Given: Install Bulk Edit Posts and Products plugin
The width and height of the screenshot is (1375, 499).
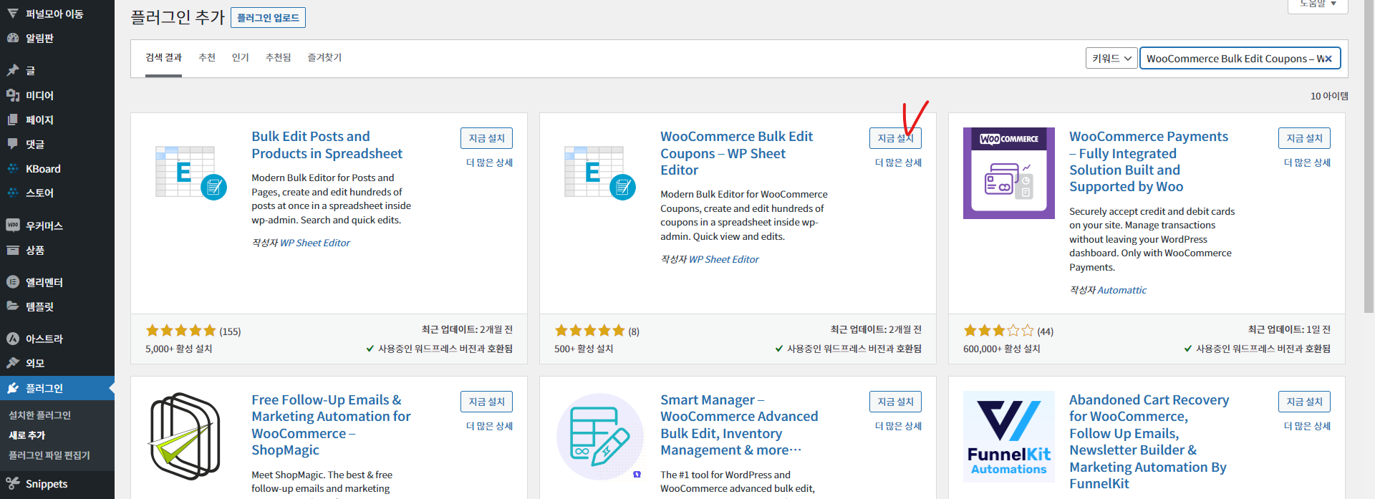Looking at the screenshot, I should coord(486,138).
